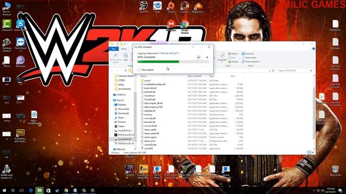Sort files by Name column

click(x=143, y=76)
